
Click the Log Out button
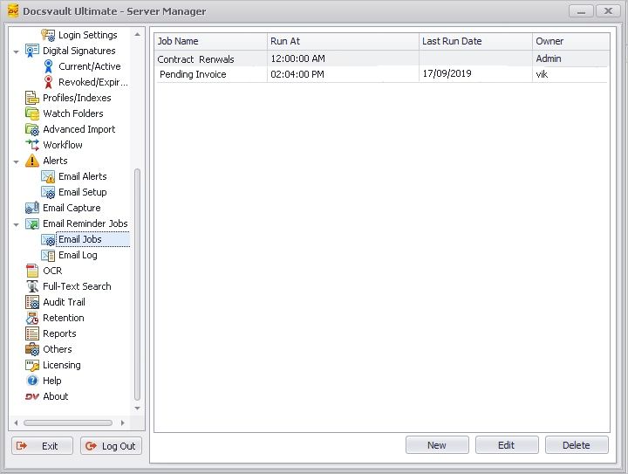[x=111, y=446]
